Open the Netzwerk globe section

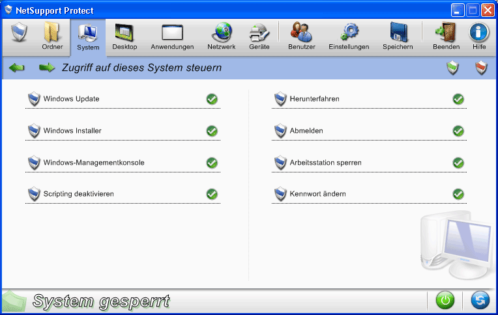(222, 36)
